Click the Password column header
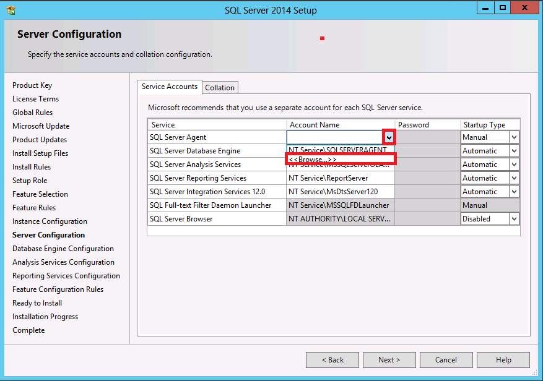 point(428,125)
